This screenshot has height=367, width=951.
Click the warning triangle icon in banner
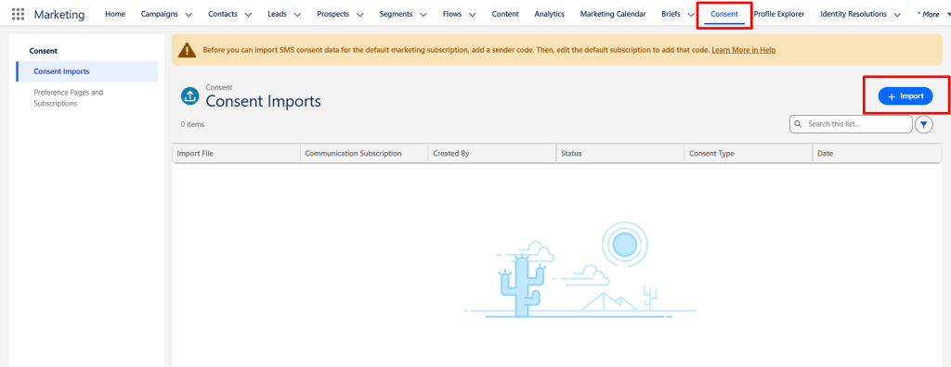[188, 50]
